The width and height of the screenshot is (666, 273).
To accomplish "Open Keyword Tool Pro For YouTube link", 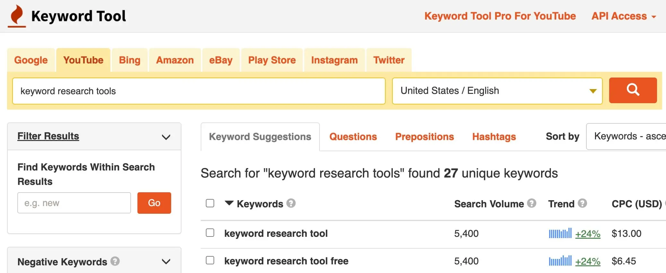I will point(500,16).
